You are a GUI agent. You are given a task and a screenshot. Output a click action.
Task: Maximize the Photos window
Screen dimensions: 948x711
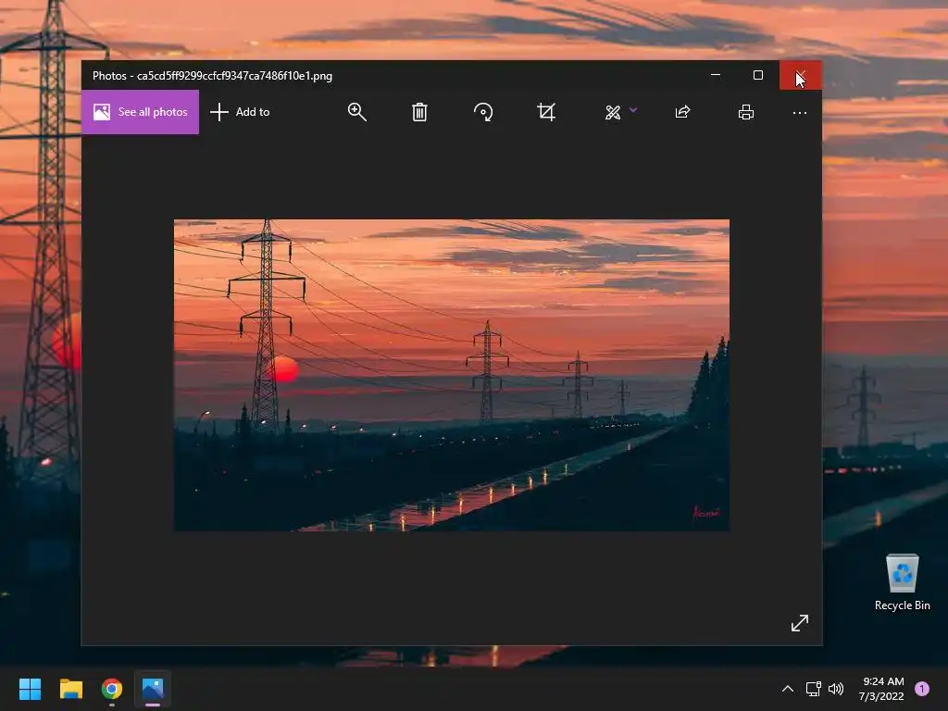(x=758, y=75)
